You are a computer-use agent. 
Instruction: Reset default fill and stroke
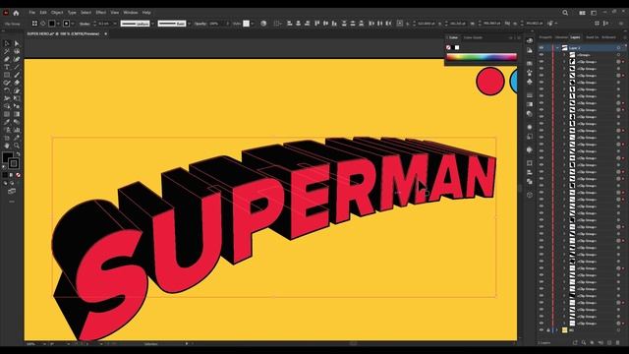(x=4, y=166)
